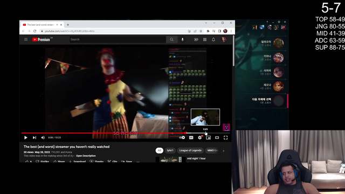Toggle closed captions CC button
The height and width of the screenshot is (194, 345).
click(x=191, y=138)
